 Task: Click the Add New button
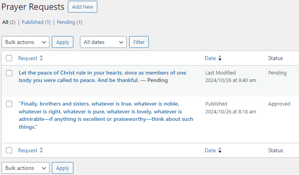click(x=82, y=7)
